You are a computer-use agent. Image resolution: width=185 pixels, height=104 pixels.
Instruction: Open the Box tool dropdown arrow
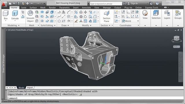[x=5, y=21]
